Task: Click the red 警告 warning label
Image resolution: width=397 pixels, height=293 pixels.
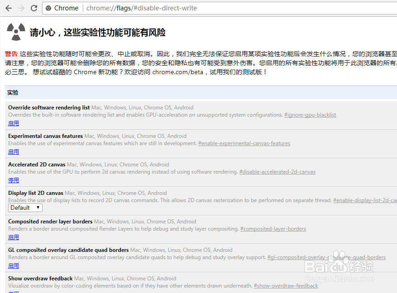Action: [11, 54]
